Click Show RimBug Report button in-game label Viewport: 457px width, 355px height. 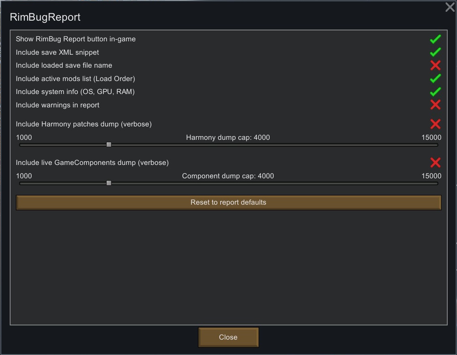pos(76,39)
